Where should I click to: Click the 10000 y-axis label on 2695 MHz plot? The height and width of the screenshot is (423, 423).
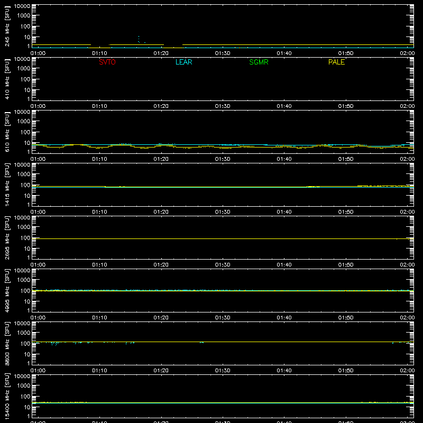(22, 218)
